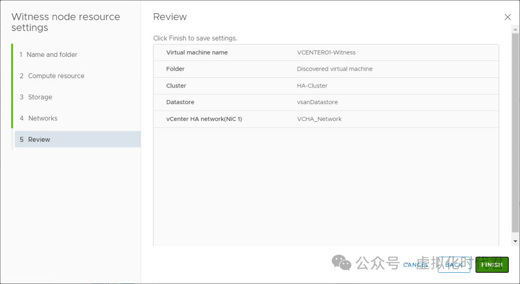Open the Compute resource step
Screen dimensions: 520x284
coord(56,76)
